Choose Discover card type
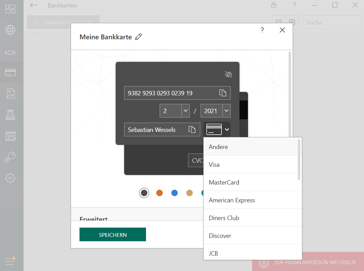364x271 pixels. tap(252, 236)
